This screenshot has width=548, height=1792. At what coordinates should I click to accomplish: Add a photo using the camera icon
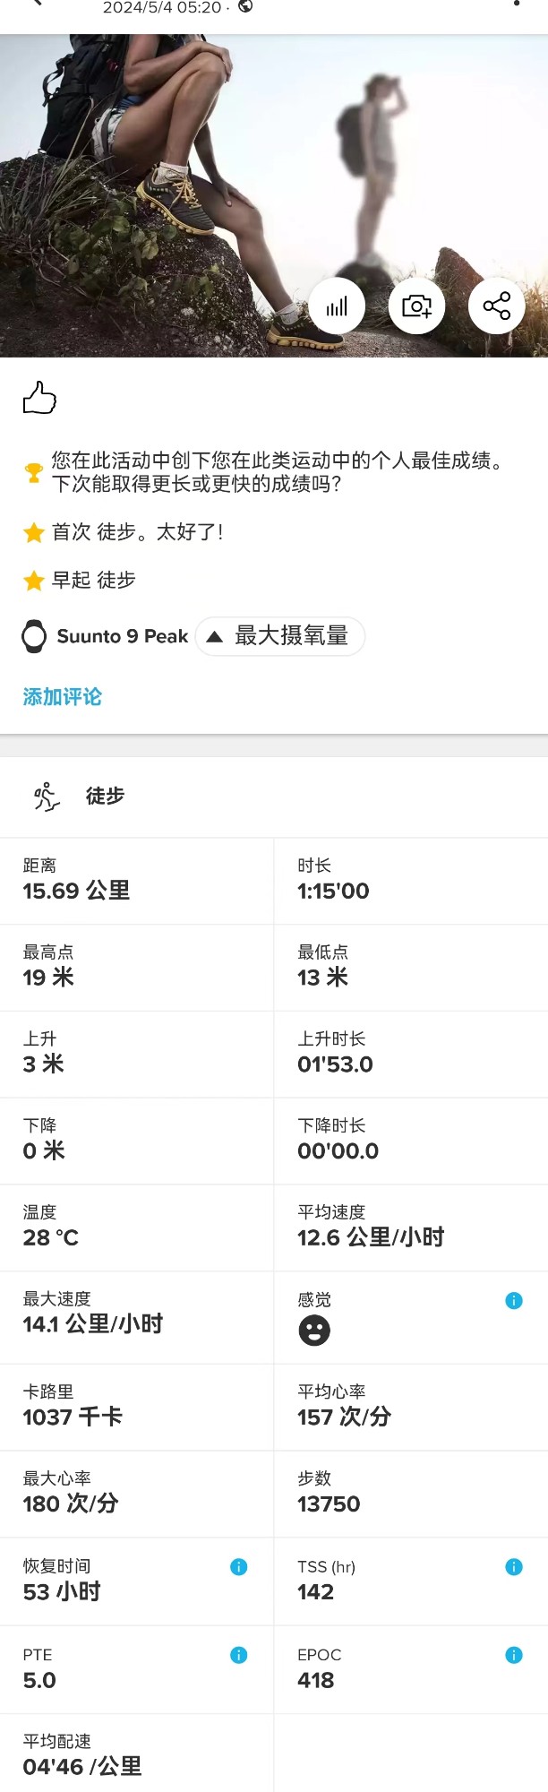point(416,306)
